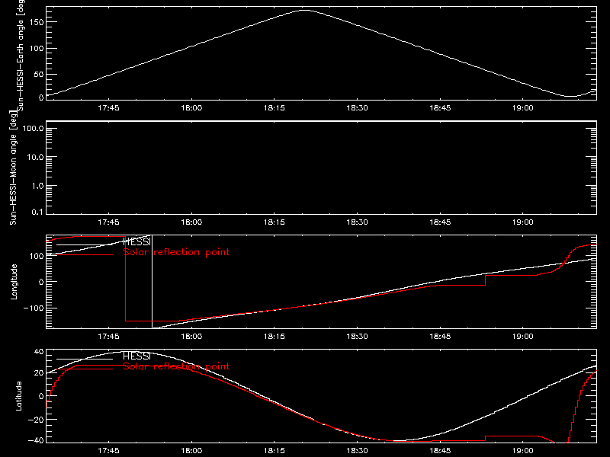This screenshot has height=457, width=610.
Task: Click the '17:45' label under Latitude plot
Action: (108, 451)
